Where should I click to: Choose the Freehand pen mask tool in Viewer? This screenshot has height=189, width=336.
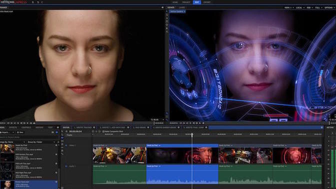point(167,28)
